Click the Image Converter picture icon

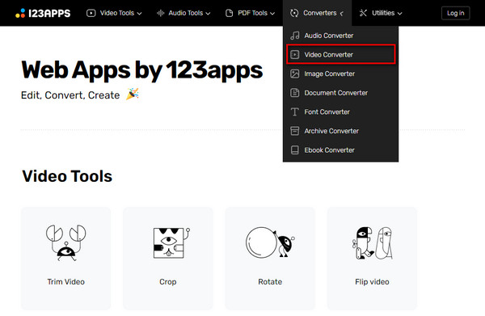click(x=295, y=74)
